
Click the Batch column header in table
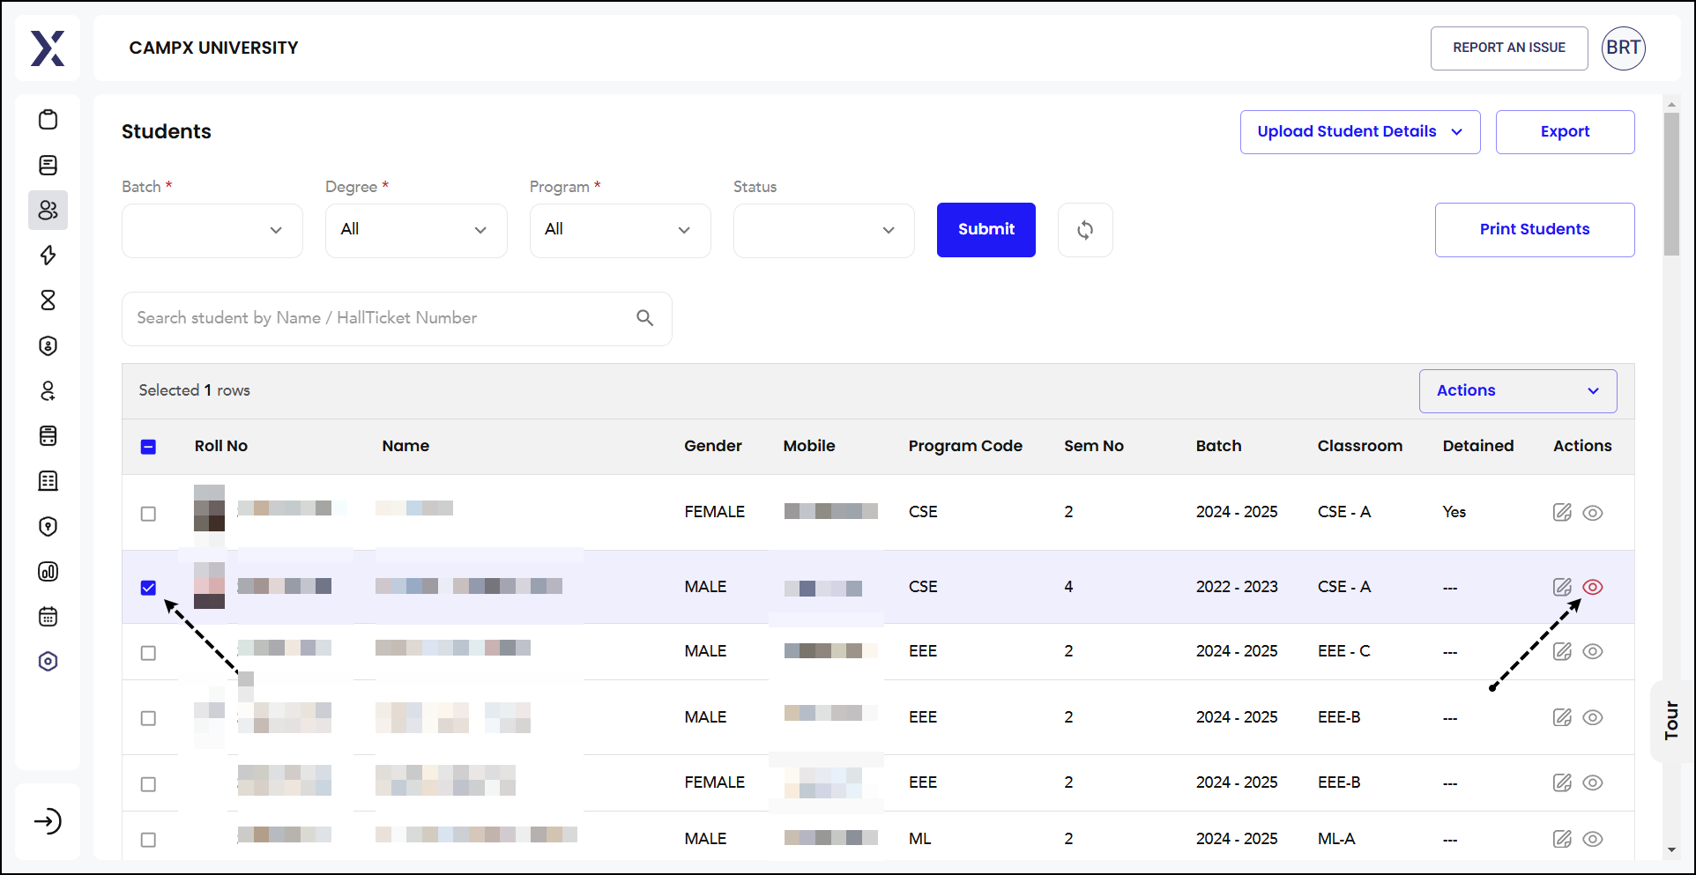pos(1218,446)
